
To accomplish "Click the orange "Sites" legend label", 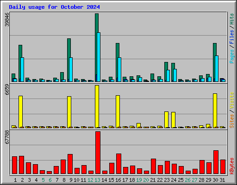I will click(x=232, y=121).
